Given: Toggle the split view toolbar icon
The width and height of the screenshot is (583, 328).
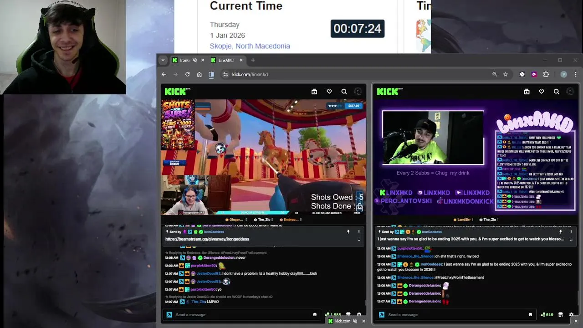Looking at the screenshot, I should tap(211, 74).
